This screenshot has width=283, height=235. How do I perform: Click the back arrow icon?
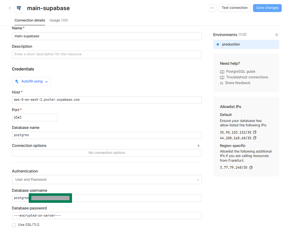click(x=9, y=8)
